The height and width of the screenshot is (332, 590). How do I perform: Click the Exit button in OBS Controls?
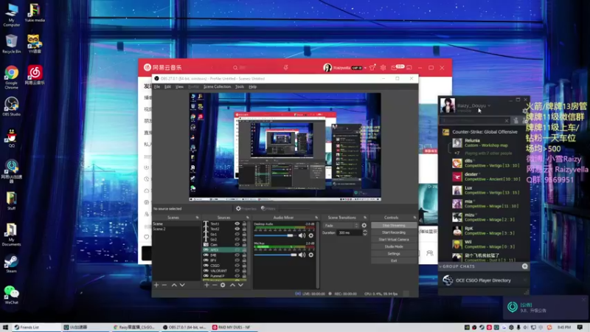[x=394, y=261]
